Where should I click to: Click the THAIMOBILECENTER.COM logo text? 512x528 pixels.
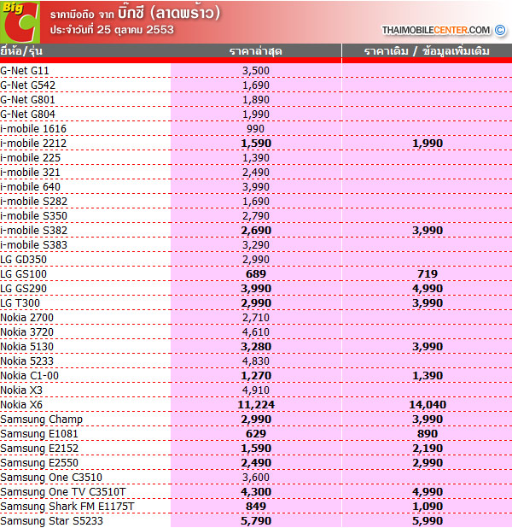[436, 30]
